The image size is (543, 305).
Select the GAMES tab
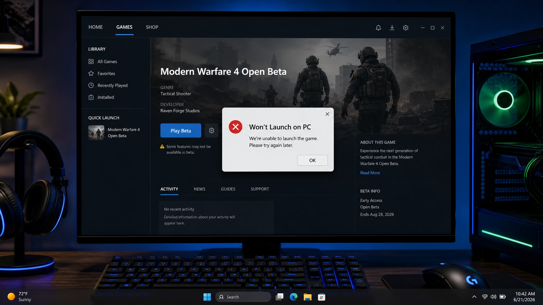click(x=124, y=27)
